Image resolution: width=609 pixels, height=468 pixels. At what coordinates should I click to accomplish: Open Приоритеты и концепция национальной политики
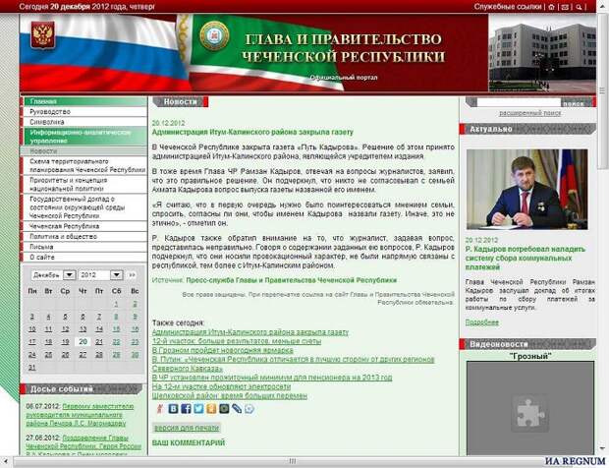point(85,185)
